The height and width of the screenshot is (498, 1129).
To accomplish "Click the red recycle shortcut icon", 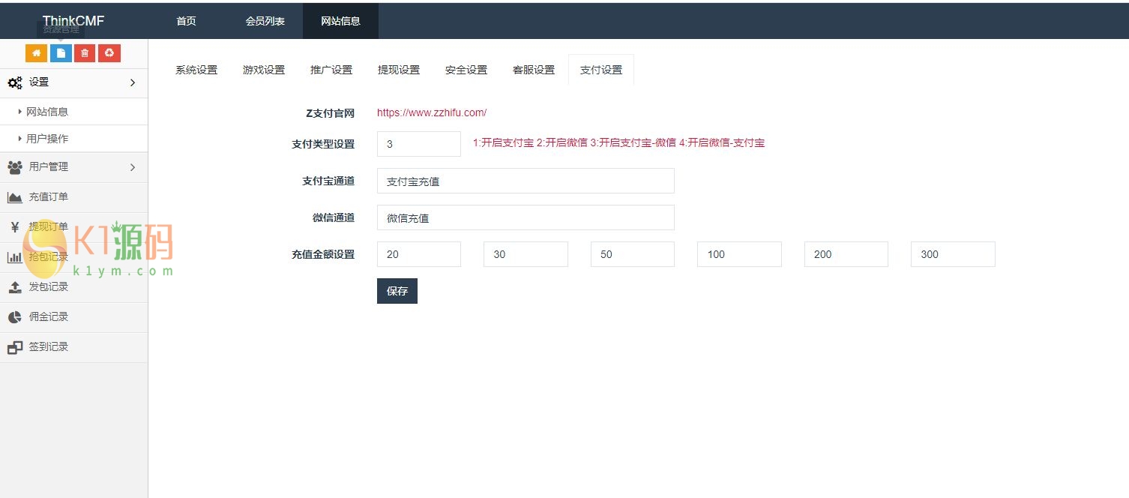I will coord(109,53).
